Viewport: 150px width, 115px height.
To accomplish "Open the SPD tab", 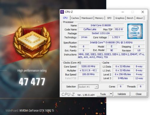I will tap(109, 18).
